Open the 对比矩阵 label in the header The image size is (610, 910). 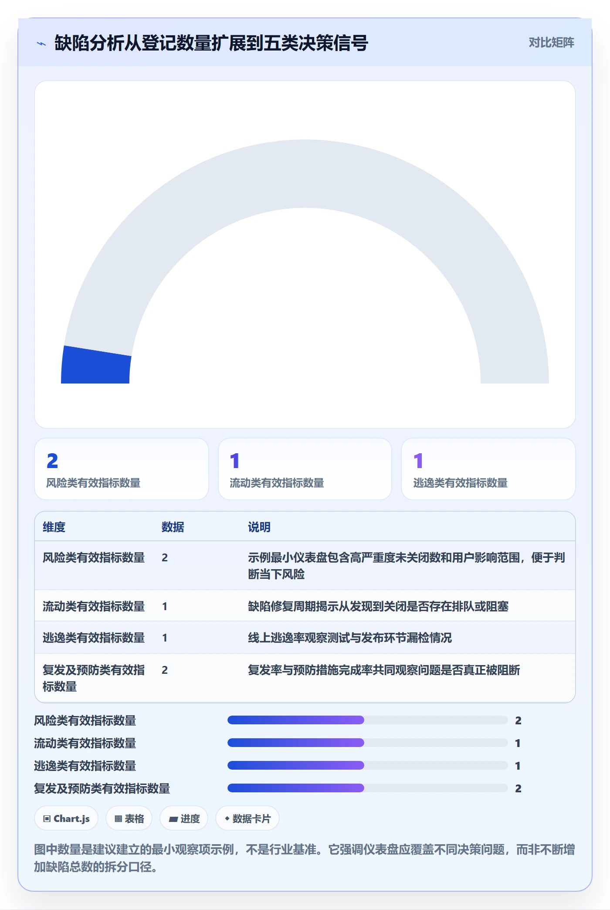click(x=551, y=43)
